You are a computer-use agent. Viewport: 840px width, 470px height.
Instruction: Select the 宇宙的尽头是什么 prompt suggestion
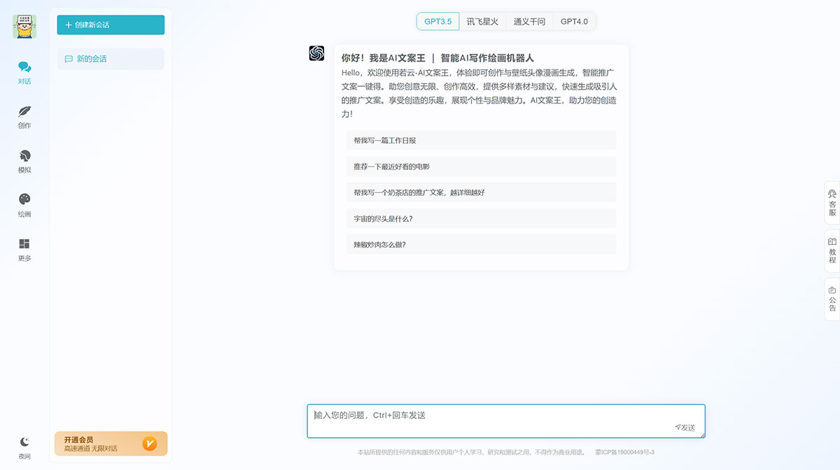(x=480, y=218)
